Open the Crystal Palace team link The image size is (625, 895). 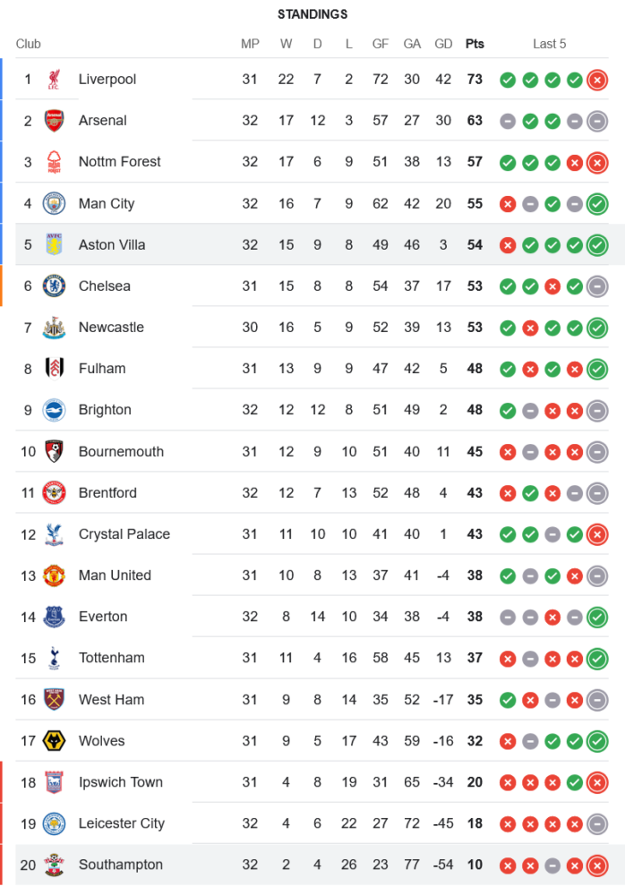click(x=124, y=534)
